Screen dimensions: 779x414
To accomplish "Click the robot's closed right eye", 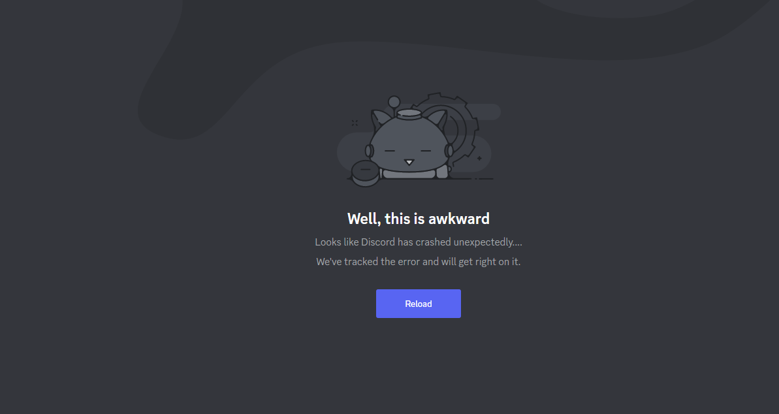I will pos(426,151).
